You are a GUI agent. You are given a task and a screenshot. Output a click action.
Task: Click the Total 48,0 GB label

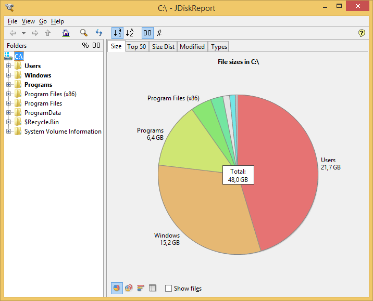[238, 175]
